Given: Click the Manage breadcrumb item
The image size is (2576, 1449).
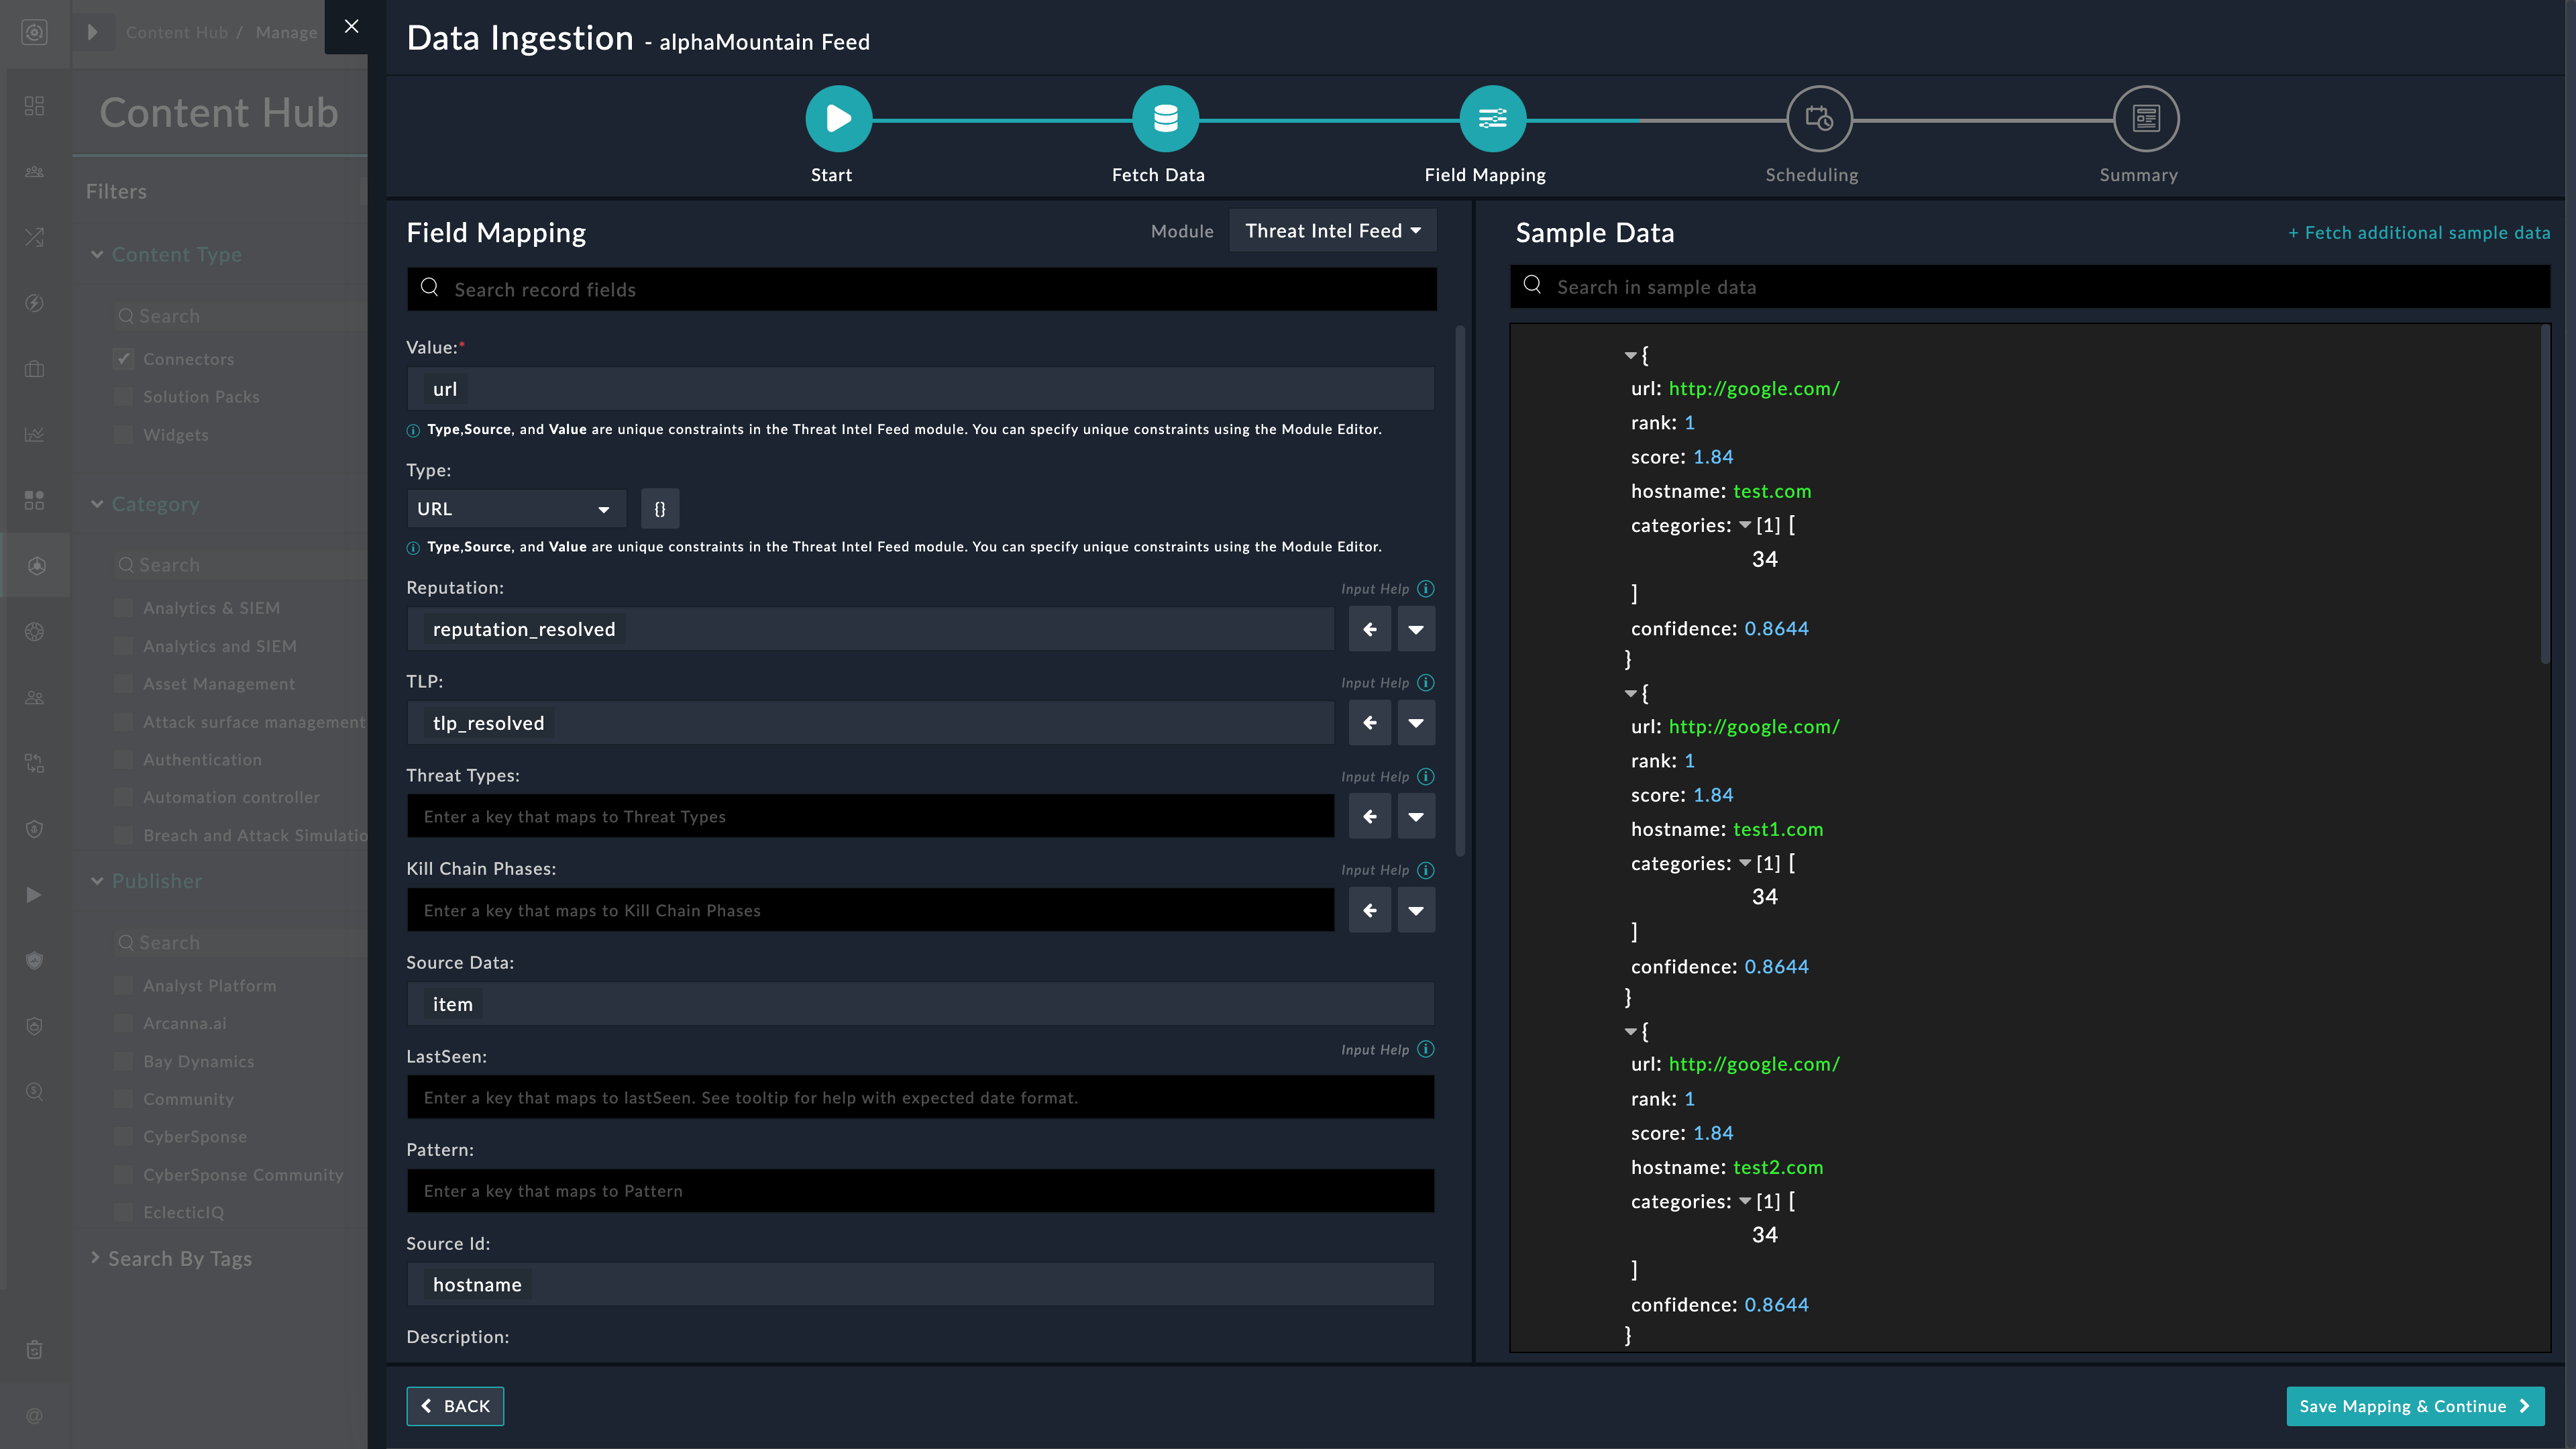Looking at the screenshot, I should pos(286,32).
